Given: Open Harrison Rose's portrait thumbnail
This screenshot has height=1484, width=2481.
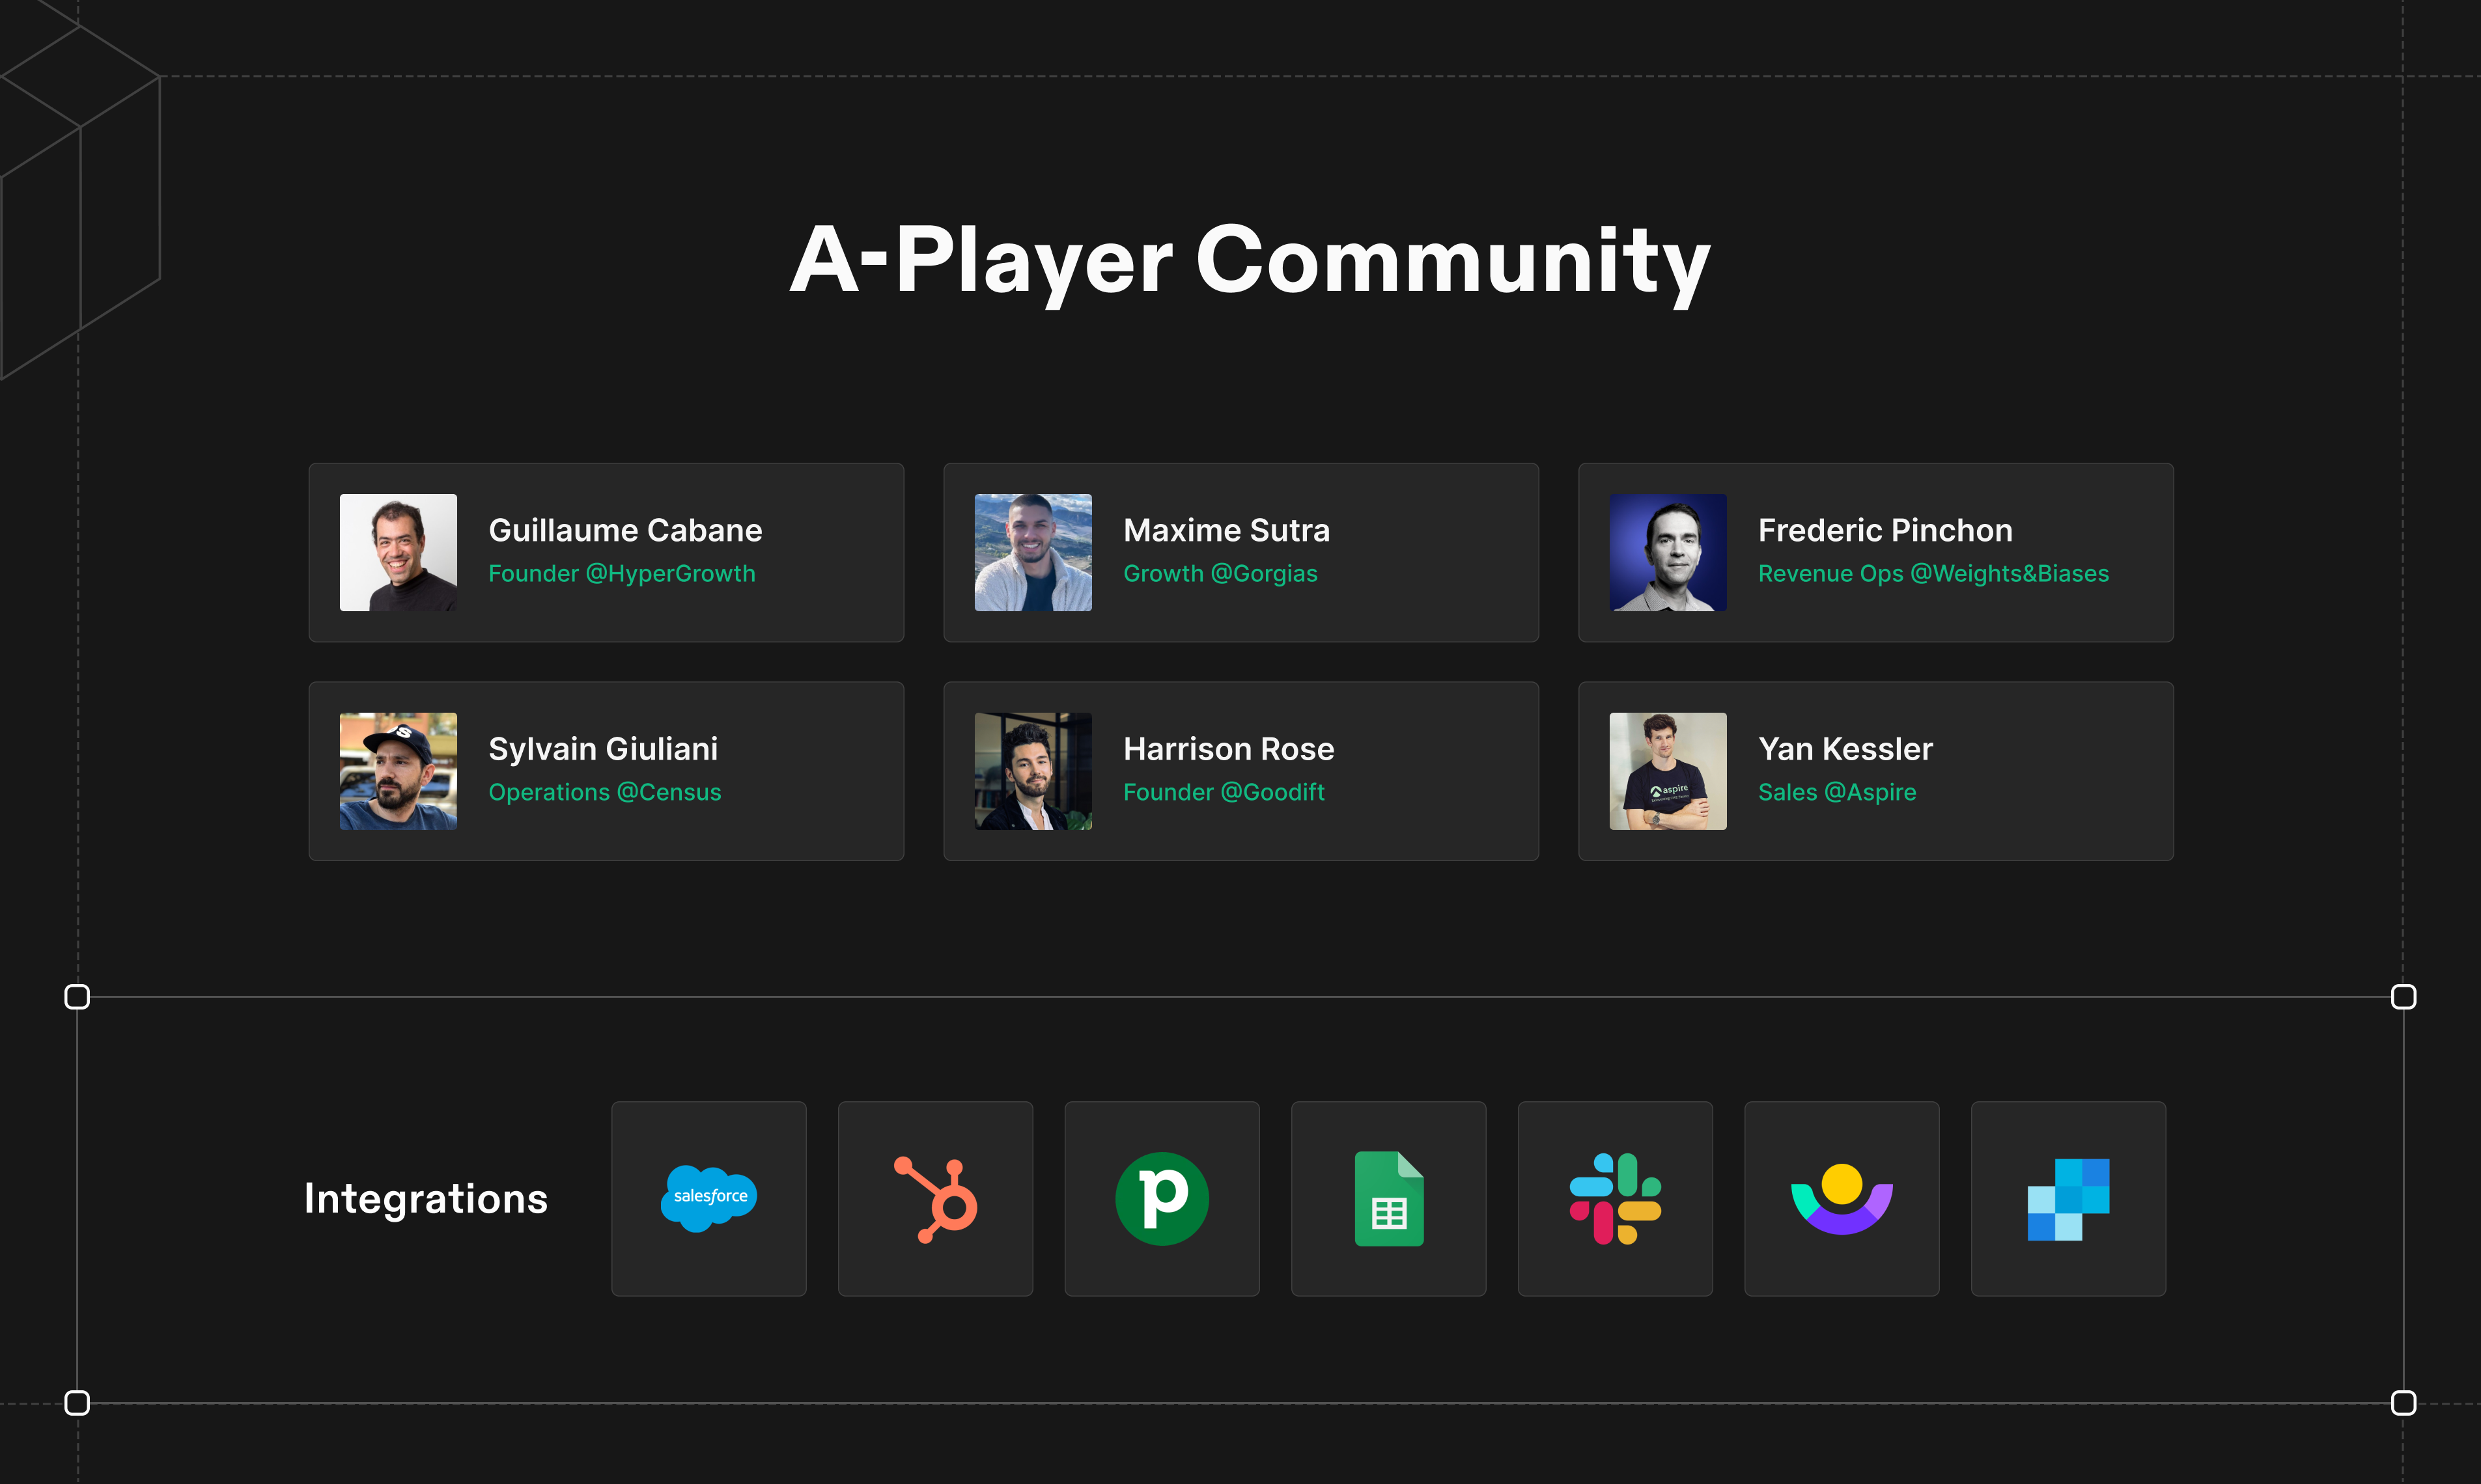Looking at the screenshot, I should pyautogui.click(x=1032, y=771).
